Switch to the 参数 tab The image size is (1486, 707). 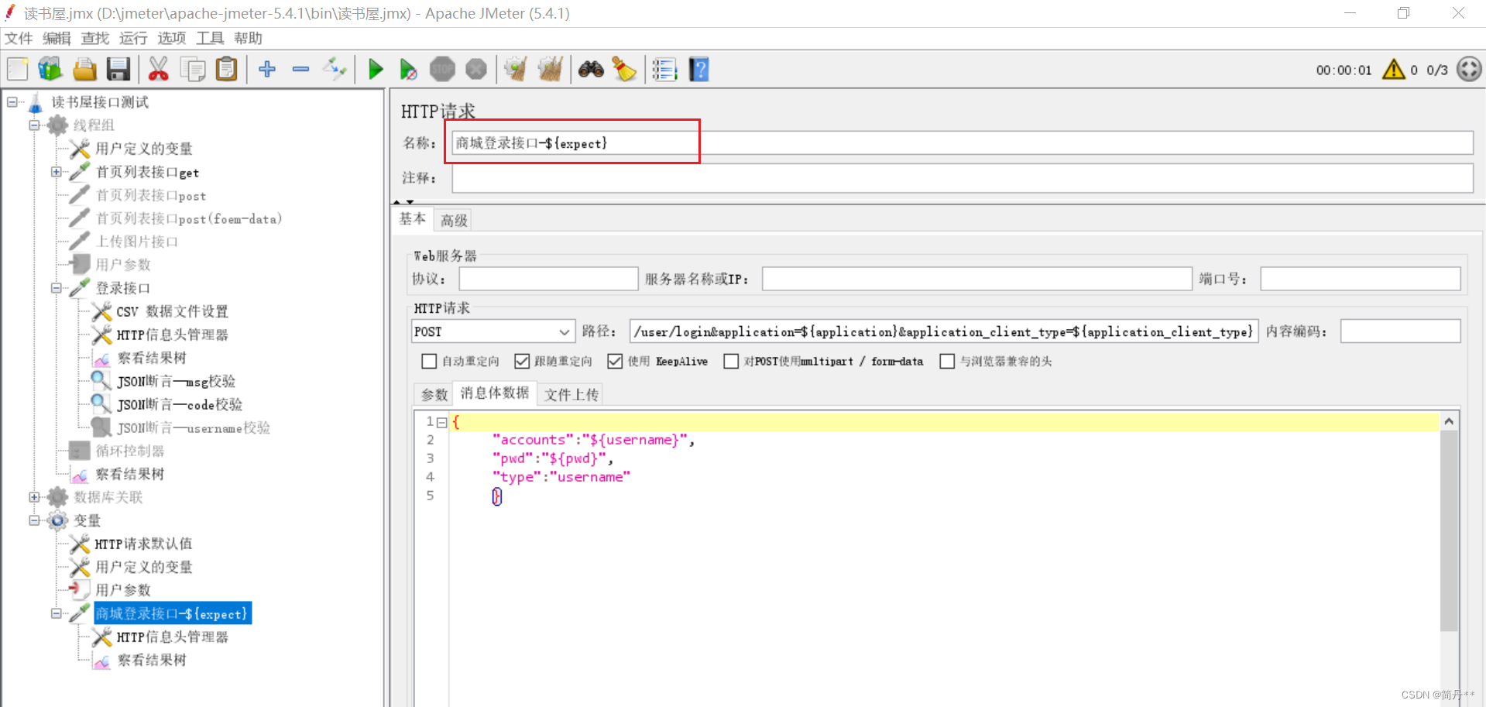click(434, 394)
